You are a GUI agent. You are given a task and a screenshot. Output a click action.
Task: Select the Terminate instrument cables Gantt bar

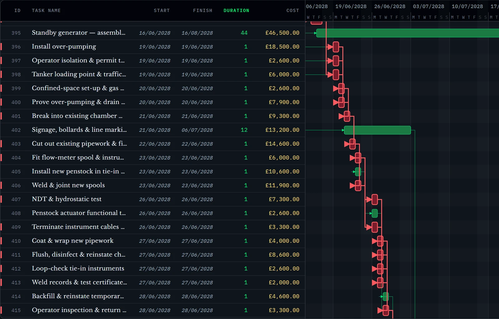(375, 227)
